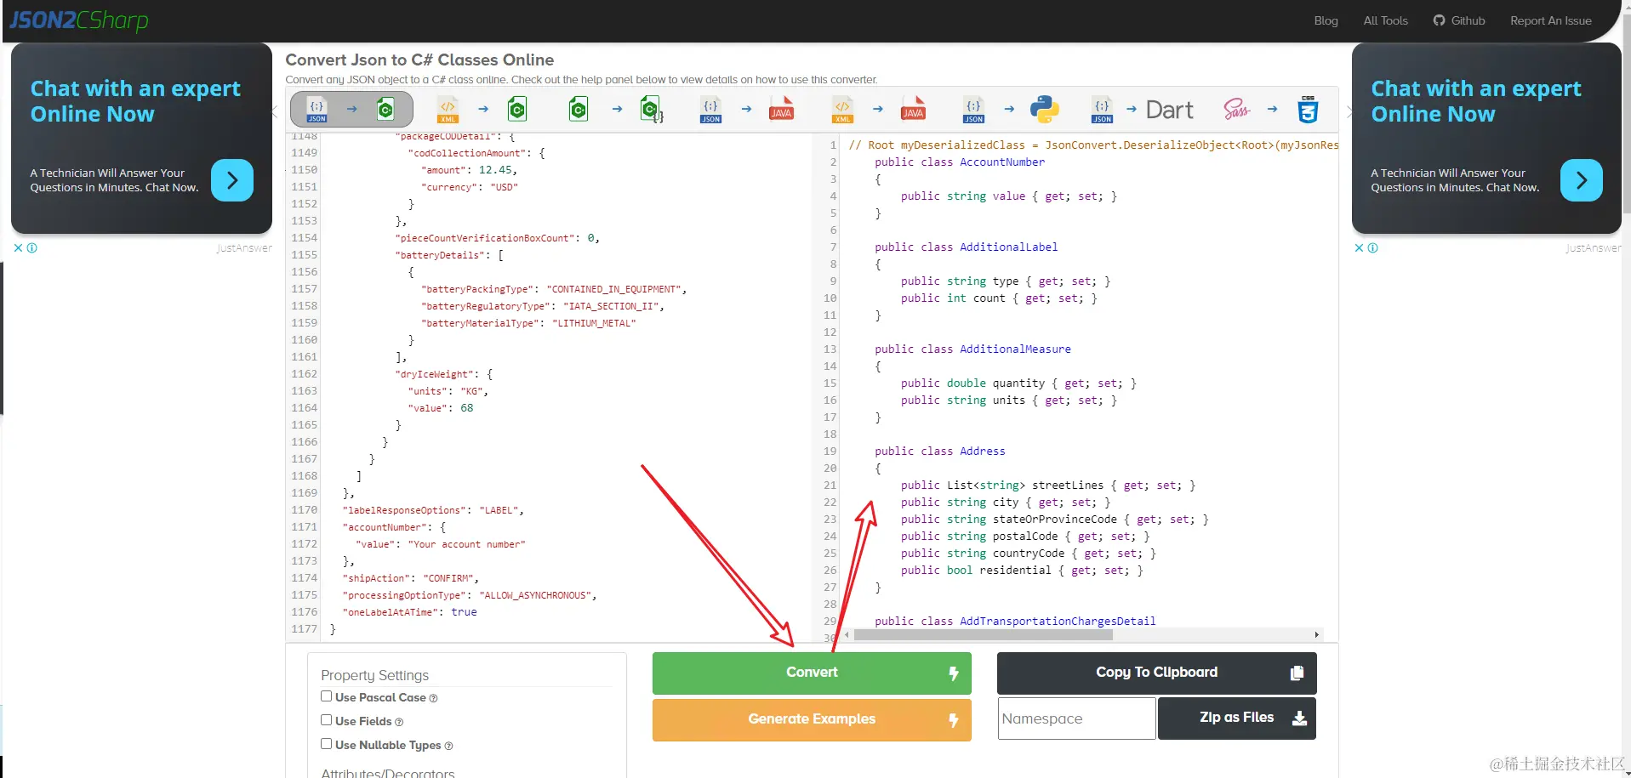Open the JSON to Java converter
1631x778 pixels.
click(x=746, y=109)
